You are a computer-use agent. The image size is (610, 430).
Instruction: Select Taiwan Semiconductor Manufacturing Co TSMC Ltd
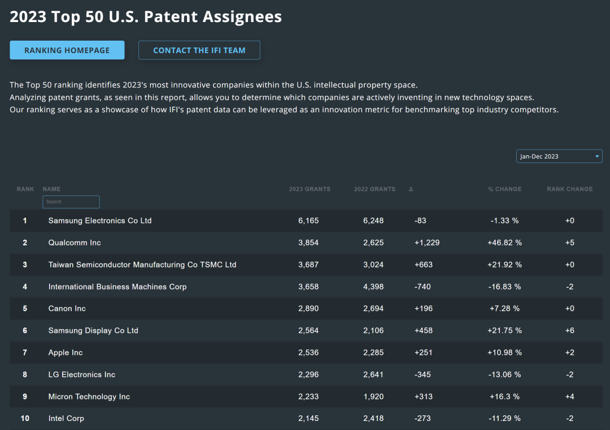click(x=142, y=265)
